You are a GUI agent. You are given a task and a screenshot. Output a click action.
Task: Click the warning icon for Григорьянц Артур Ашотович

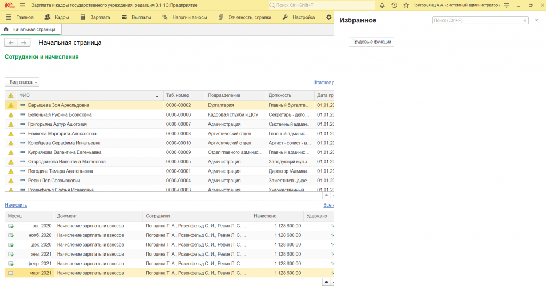click(11, 124)
